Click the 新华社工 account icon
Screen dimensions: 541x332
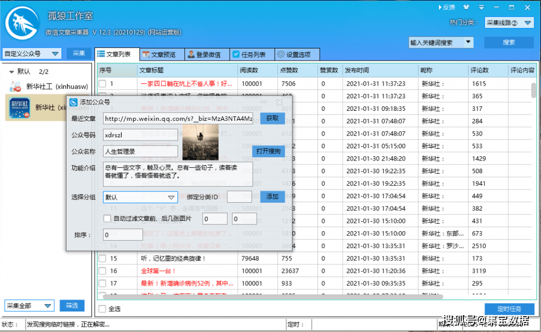click(15, 87)
